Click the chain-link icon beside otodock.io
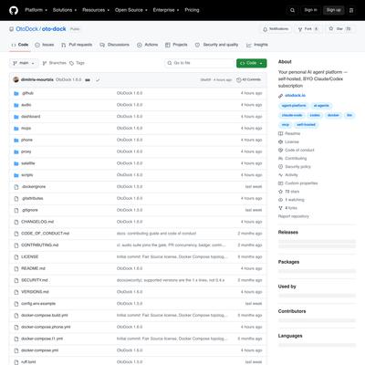The height and width of the screenshot is (365, 365). coord(280,96)
